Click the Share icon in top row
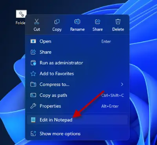Image resolution: width=157 pixels, height=145 pixels. (98, 21)
